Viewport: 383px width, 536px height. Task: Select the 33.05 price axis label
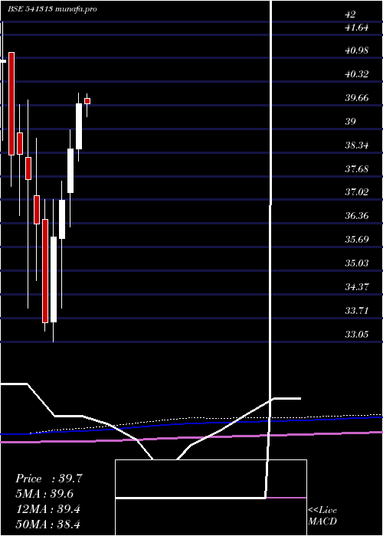pyautogui.click(x=357, y=334)
